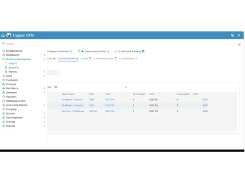The image size is (245, 183).
Task: Click the Percentage1 column header
Action: point(139,94)
